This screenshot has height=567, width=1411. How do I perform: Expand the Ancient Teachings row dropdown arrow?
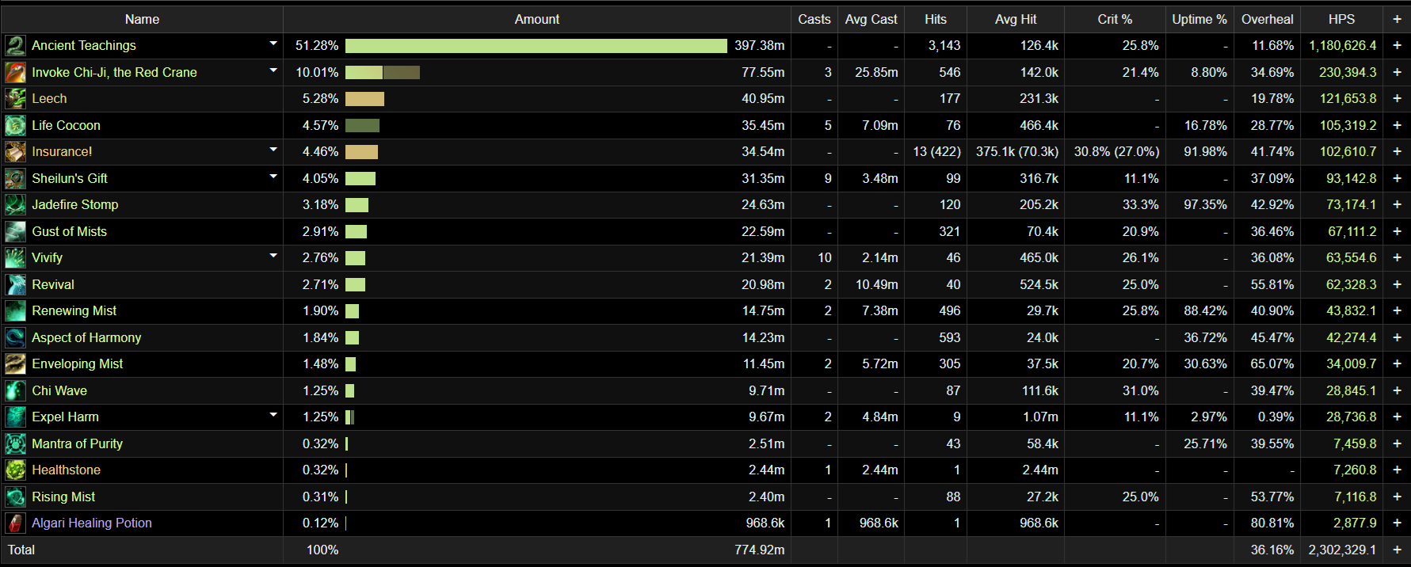(x=273, y=44)
